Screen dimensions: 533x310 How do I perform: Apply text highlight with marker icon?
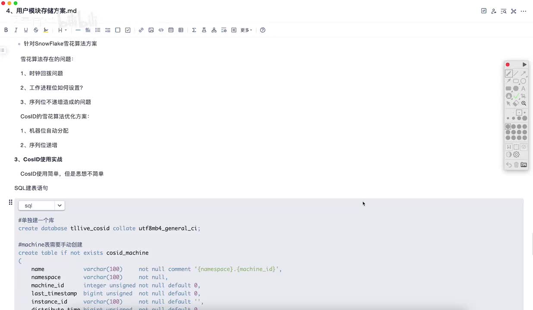[46, 30]
